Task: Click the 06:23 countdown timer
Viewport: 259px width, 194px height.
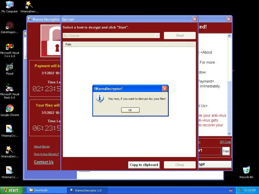Action: coord(47,128)
